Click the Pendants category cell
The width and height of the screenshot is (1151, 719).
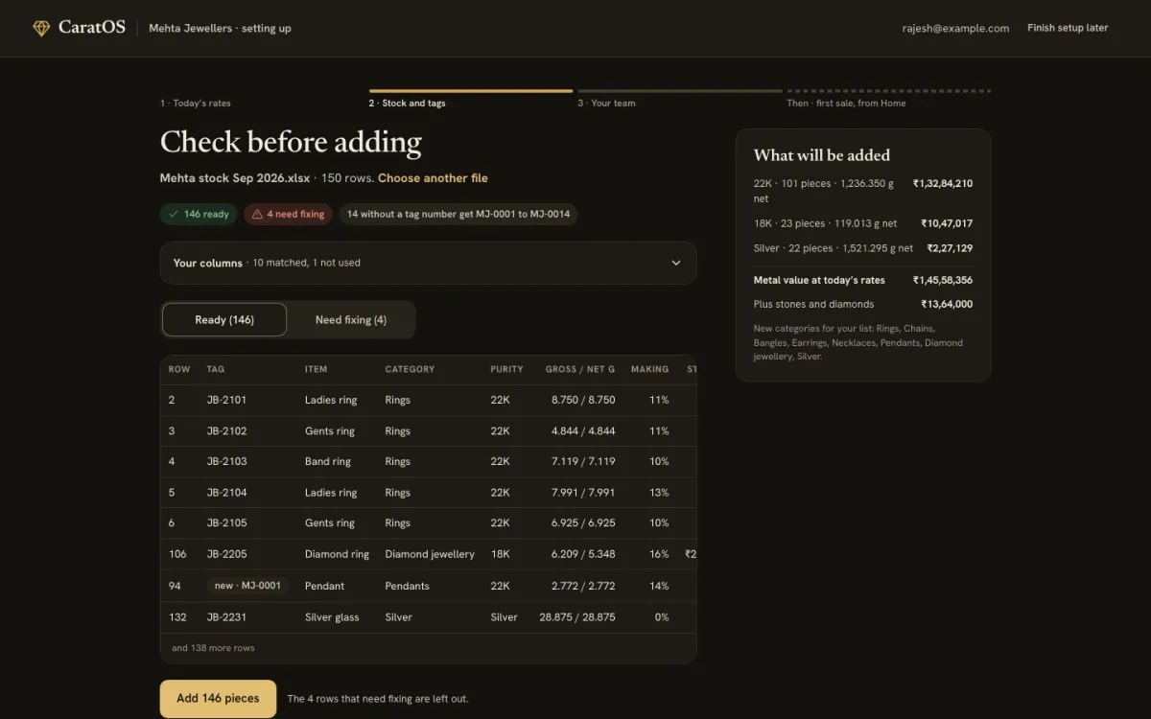[x=408, y=586]
